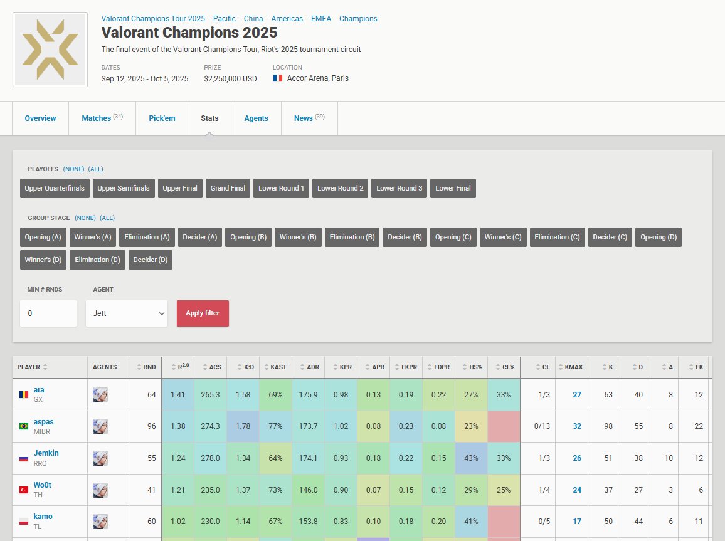725x541 pixels.
Task: Click Russian flag next to Jemkin
Action: pyautogui.click(x=24, y=458)
